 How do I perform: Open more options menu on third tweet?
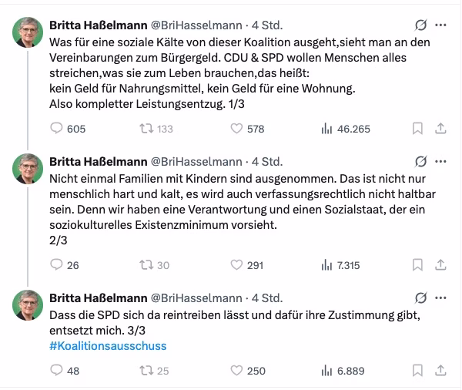click(x=440, y=296)
